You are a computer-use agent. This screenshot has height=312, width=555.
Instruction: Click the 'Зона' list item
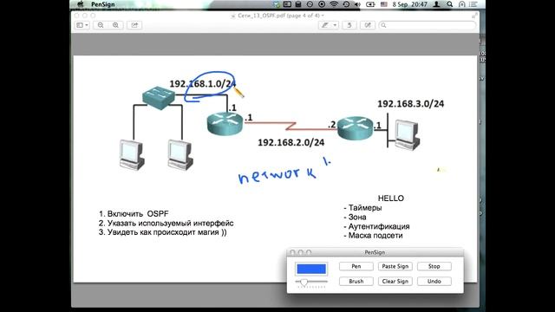(x=357, y=217)
